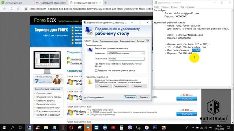Open Opera browser from taskbar
The image size is (234, 131).
coord(71,128)
